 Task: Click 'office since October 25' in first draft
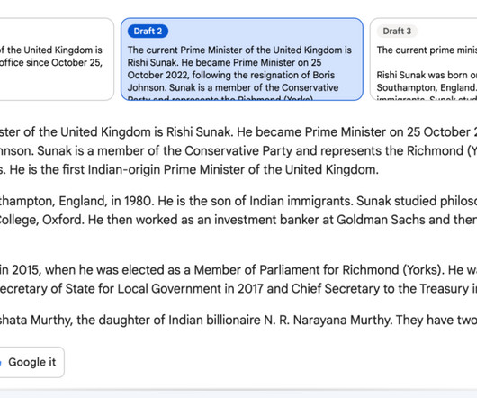50,63
